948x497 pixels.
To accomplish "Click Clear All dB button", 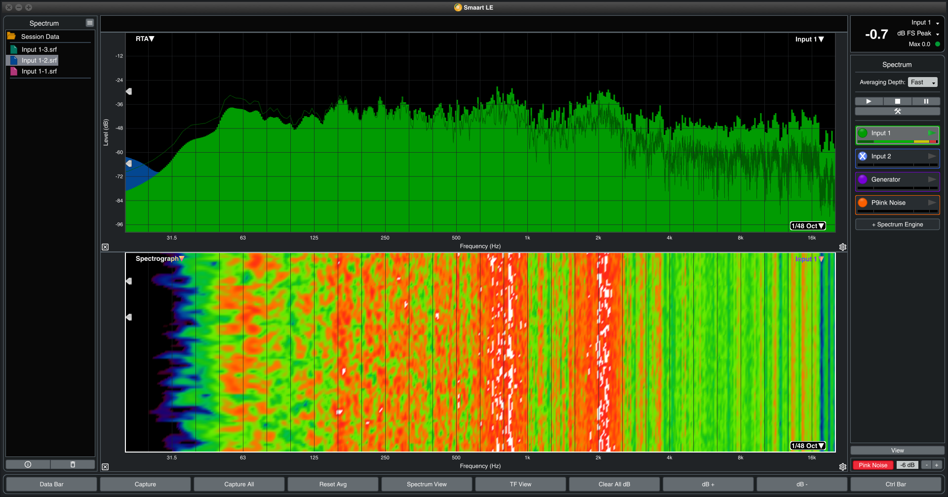I will [x=614, y=484].
